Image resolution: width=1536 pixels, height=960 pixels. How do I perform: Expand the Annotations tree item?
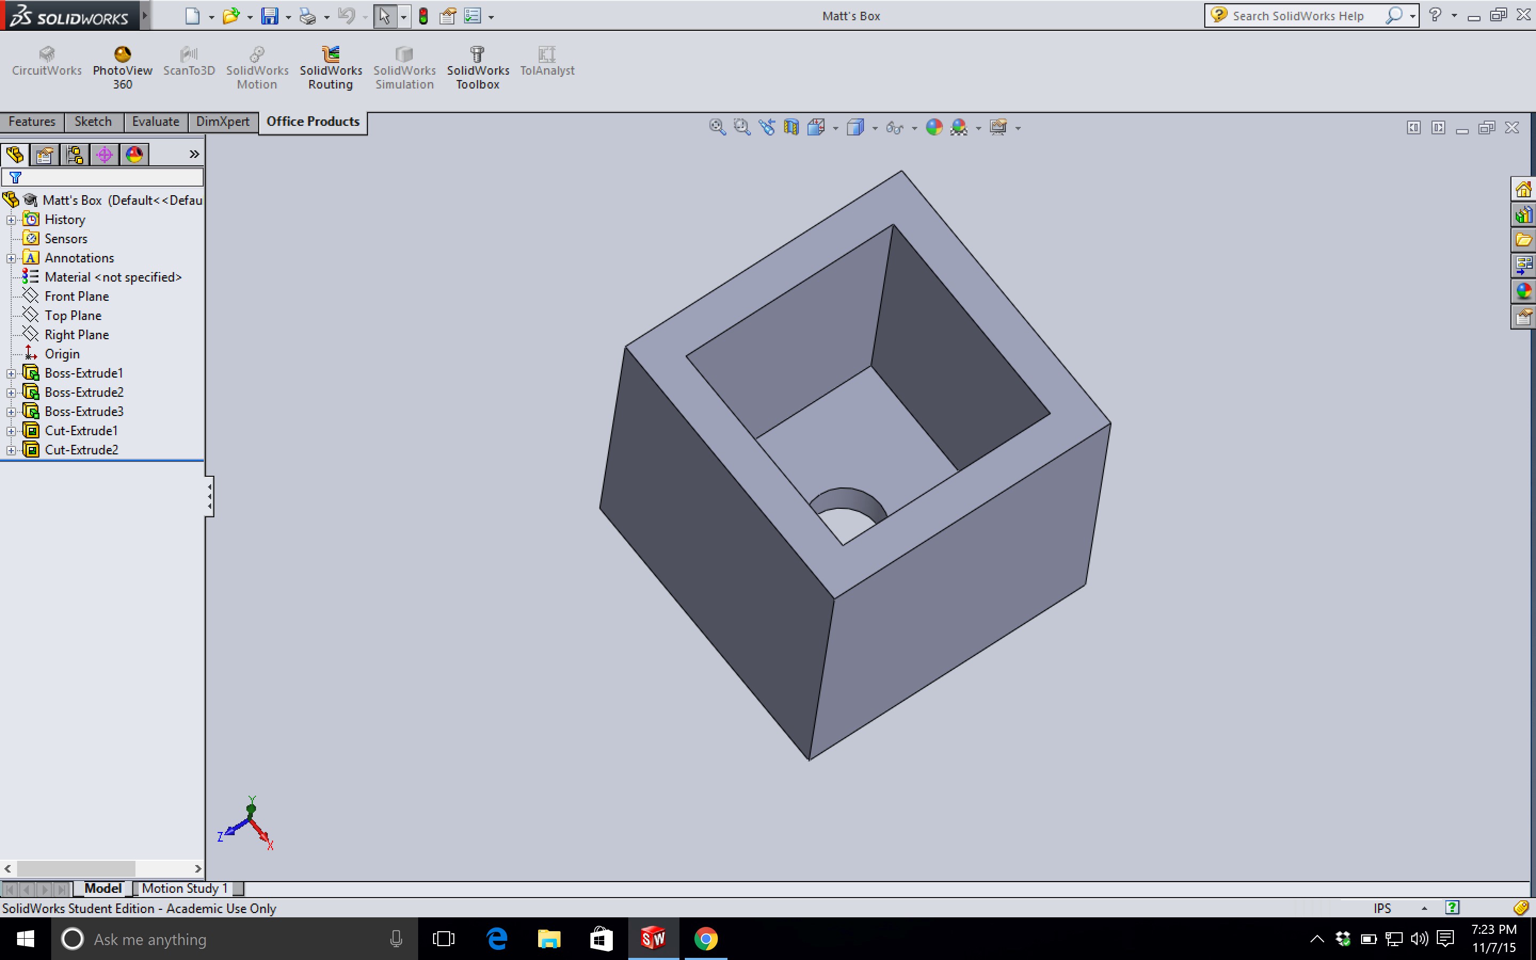pos(8,258)
